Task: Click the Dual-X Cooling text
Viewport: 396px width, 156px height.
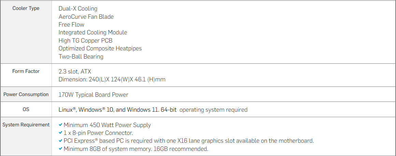Action: tap(78, 9)
